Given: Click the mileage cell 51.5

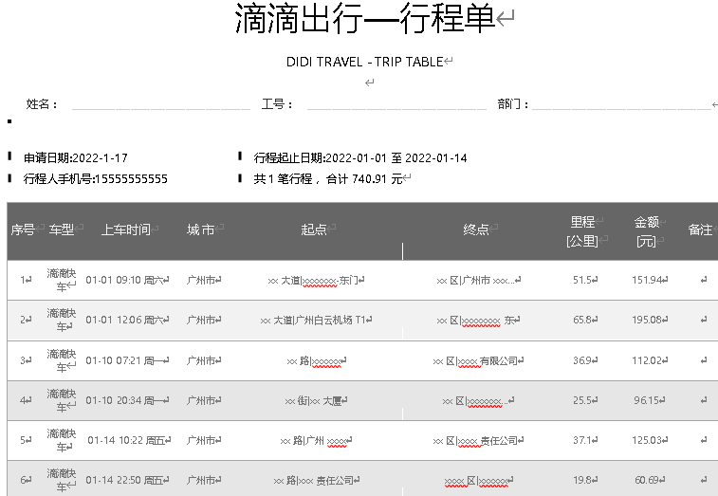Looking at the screenshot, I should tap(582, 280).
